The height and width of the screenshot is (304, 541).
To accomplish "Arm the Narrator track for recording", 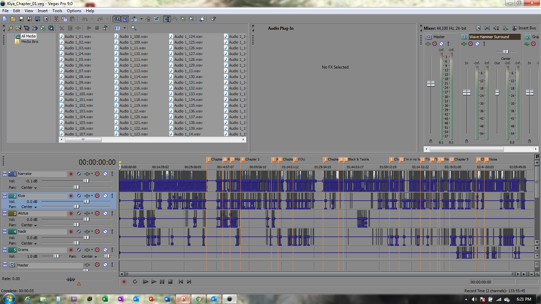I will coord(71,174).
